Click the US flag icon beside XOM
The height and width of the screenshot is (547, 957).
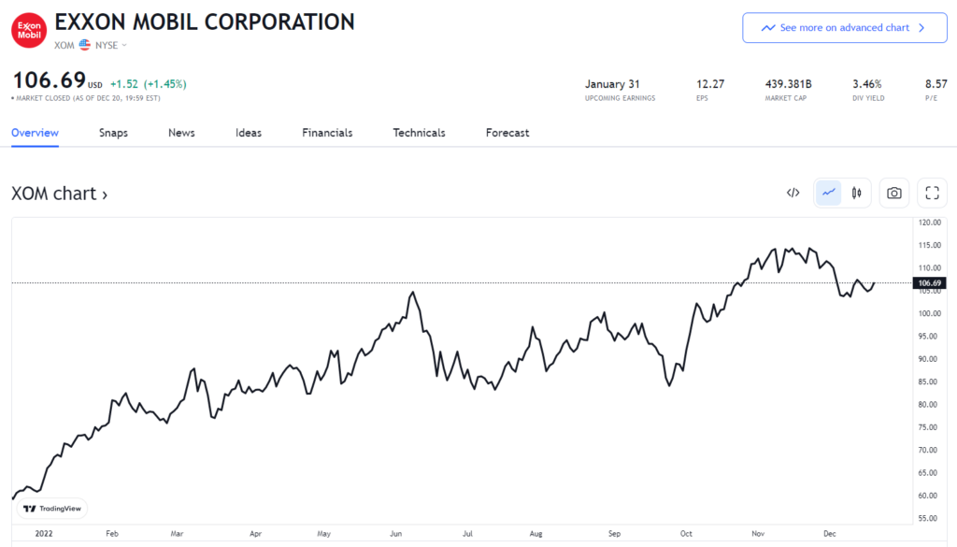coord(84,45)
